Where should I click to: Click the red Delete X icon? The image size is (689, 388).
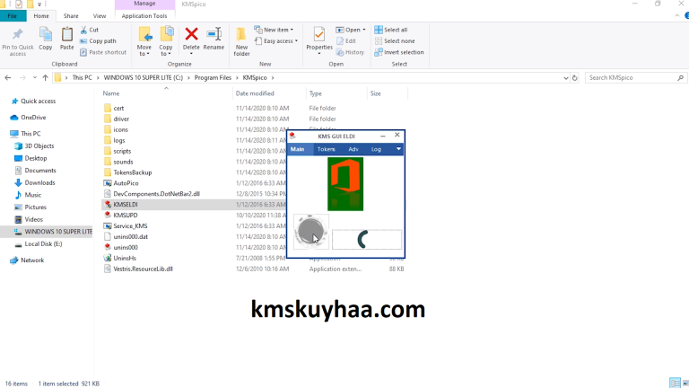click(x=191, y=34)
